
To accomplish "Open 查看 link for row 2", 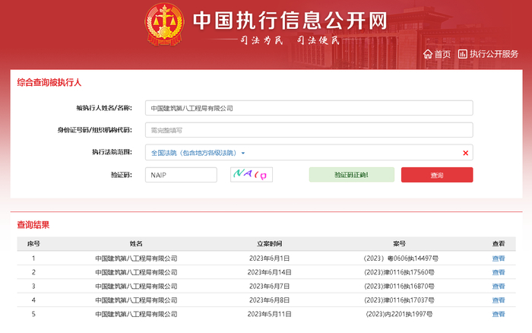I will point(499,272).
